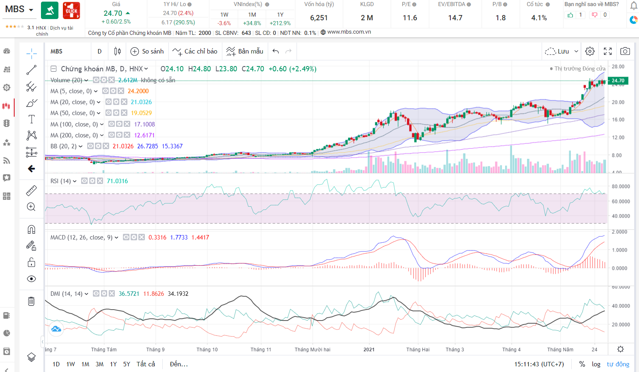Viewport: 639px width, 372px height.
Task: Click the notification bell icon
Action: pos(633,6)
